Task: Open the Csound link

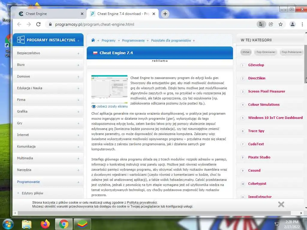Action: tap(254, 170)
